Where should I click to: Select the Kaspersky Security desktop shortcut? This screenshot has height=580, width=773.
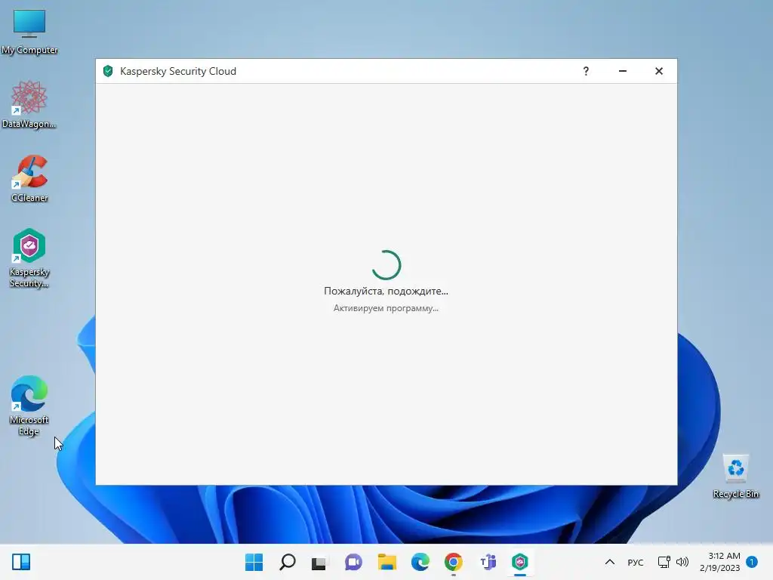tap(29, 258)
